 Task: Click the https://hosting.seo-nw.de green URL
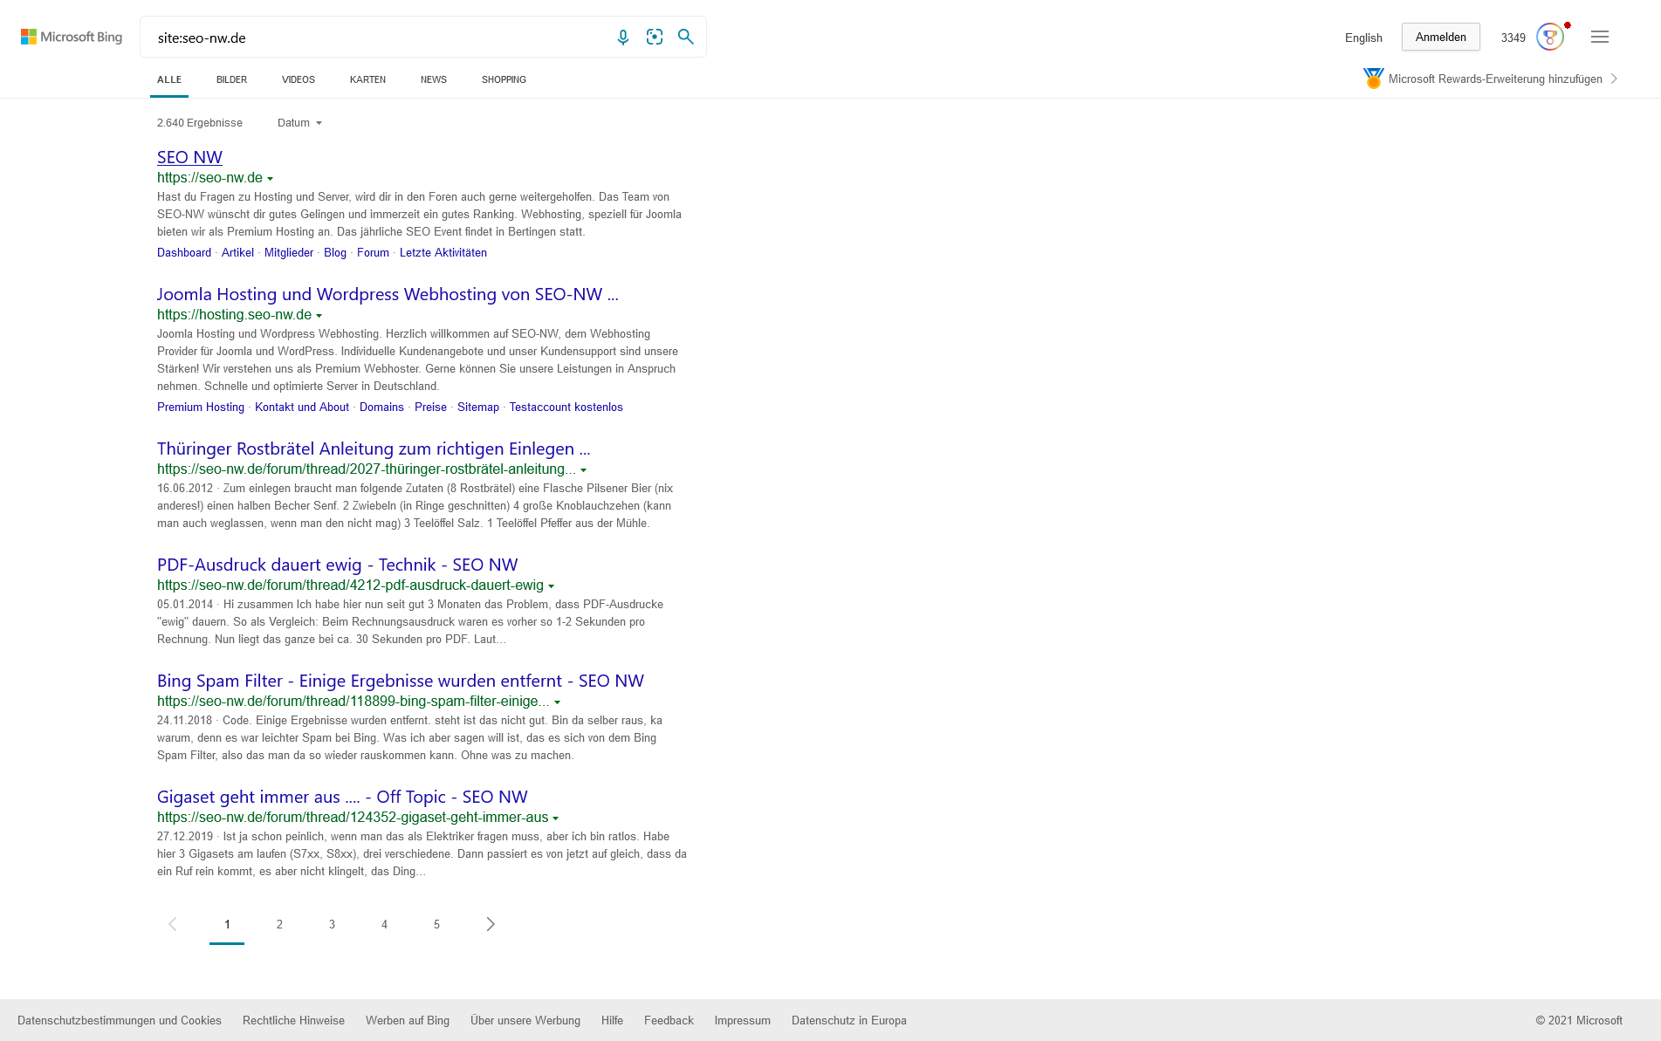pyautogui.click(x=234, y=315)
